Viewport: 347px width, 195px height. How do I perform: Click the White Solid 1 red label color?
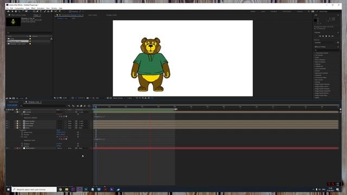tap(17, 148)
